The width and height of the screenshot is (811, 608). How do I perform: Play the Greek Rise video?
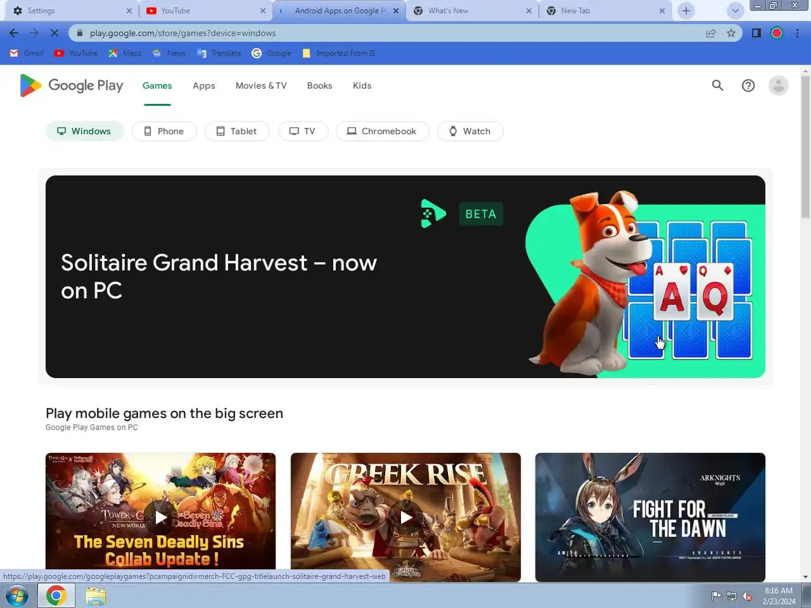405,517
